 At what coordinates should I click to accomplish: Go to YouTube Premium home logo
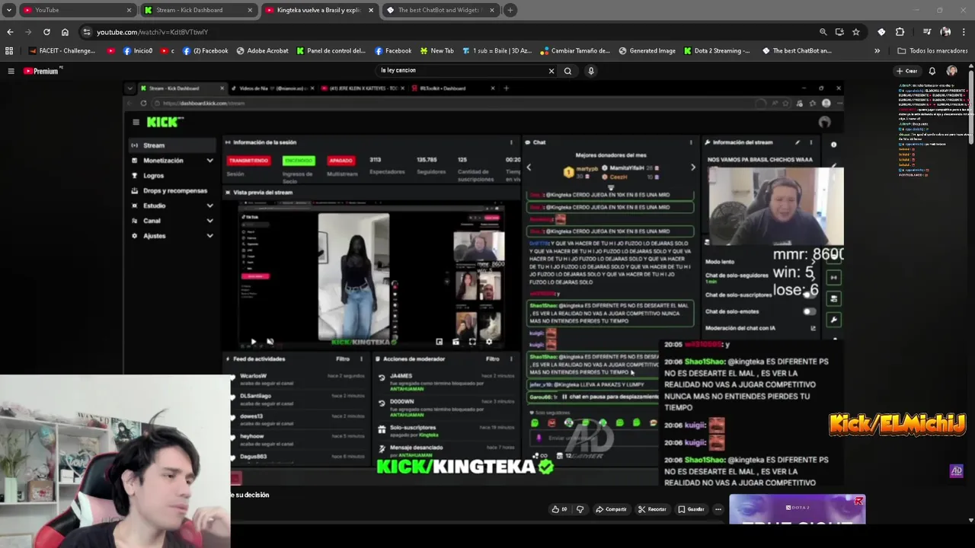pyautogui.click(x=43, y=71)
